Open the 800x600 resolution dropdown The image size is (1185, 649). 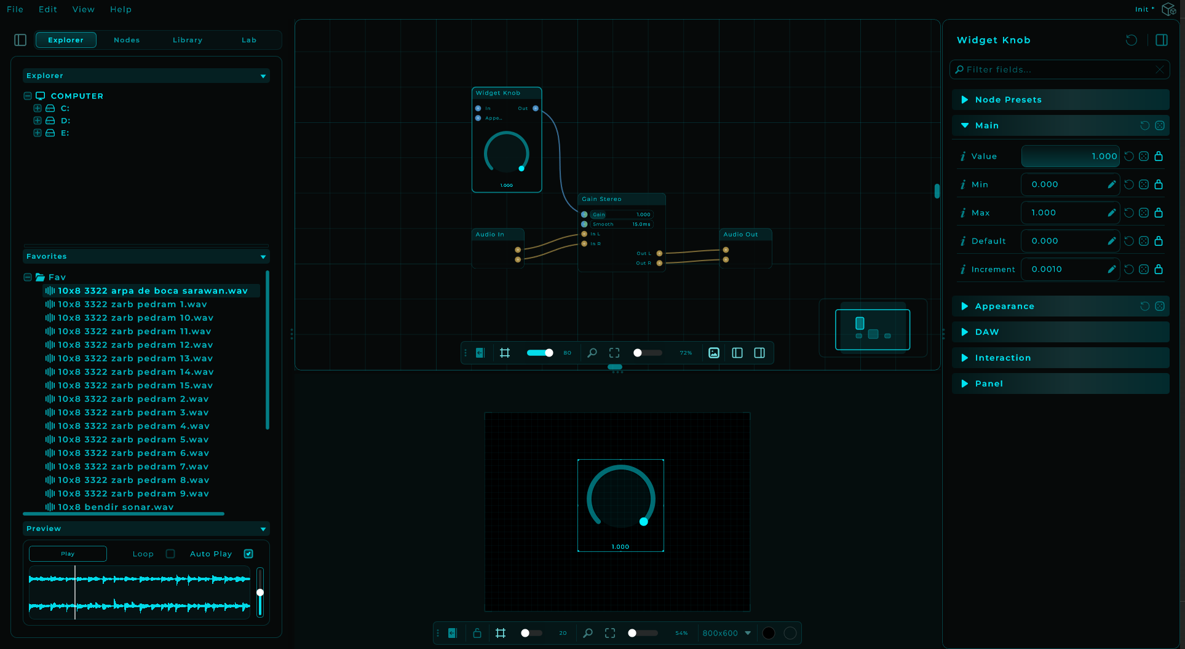(726, 633)
